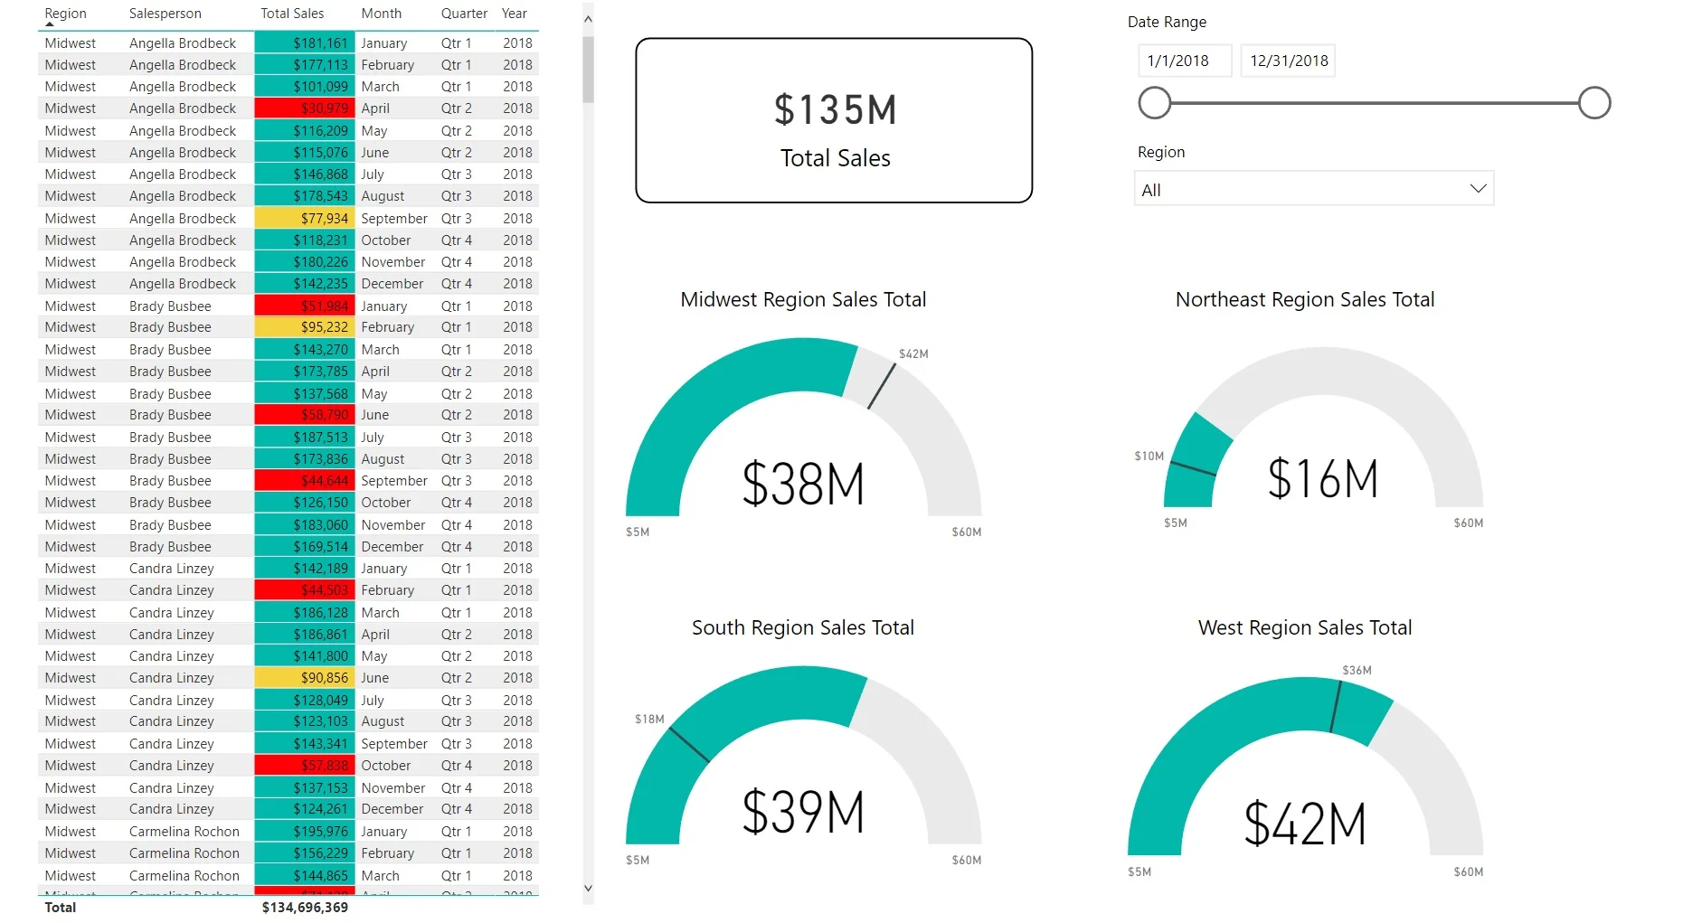Select the yellow $90,856 June sales cell
Viewport: 1683px width, 923px height.
[305, 677]
